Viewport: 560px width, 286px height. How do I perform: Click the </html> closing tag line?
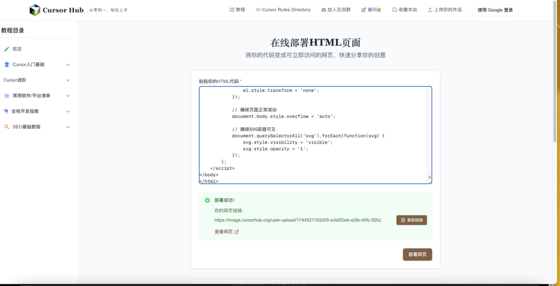(x=208, y=181)
